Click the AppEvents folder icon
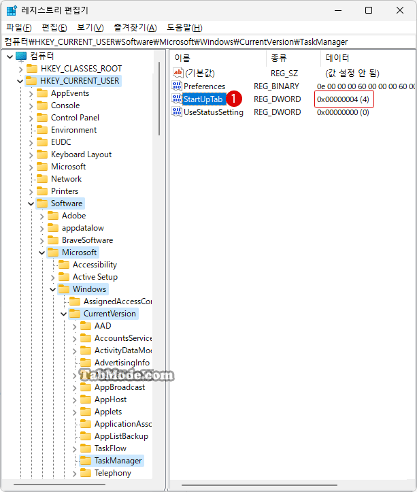417x492 pixels. click(42, 93)
